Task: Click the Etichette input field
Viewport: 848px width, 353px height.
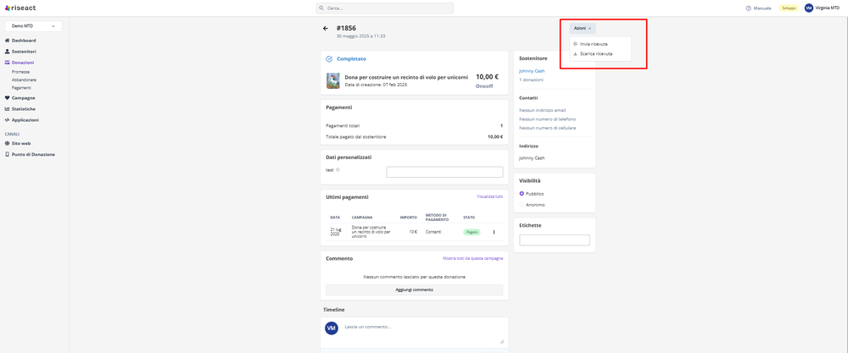Action: click(555, 240)
